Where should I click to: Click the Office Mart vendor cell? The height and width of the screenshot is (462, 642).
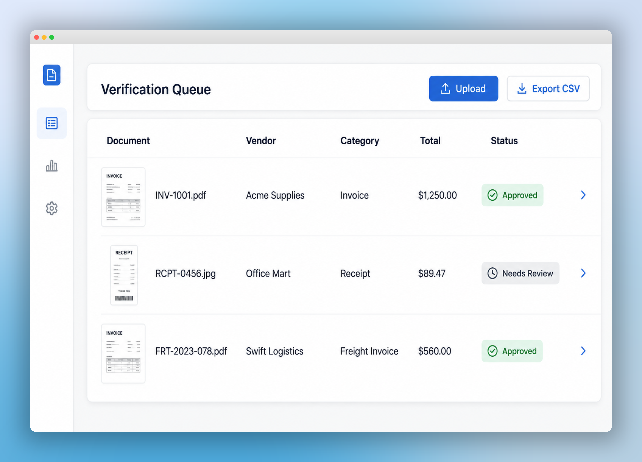[268, 273]
